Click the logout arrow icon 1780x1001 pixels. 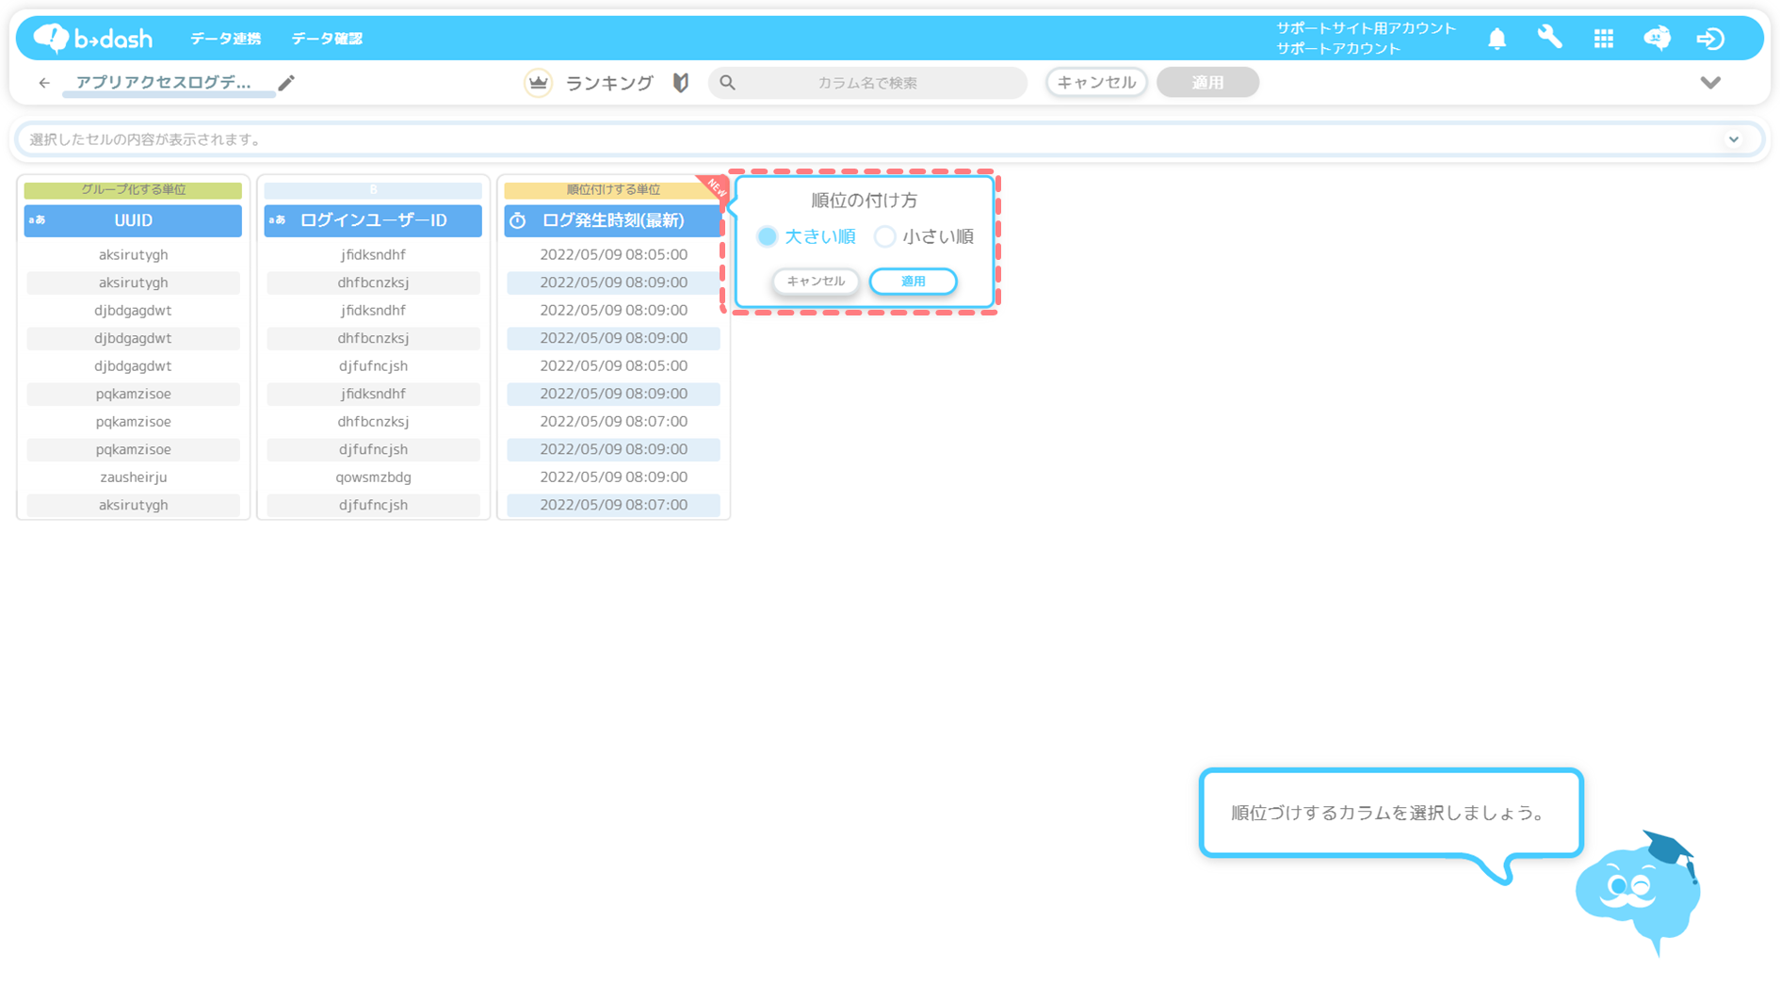(1710, 39)
